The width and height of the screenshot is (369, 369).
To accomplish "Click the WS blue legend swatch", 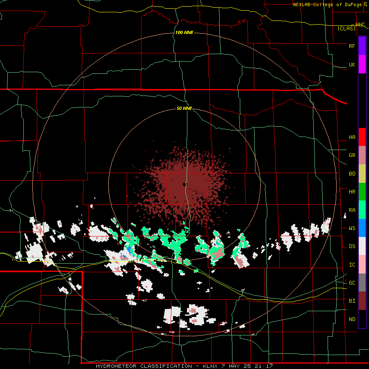I will click(362, 228).
